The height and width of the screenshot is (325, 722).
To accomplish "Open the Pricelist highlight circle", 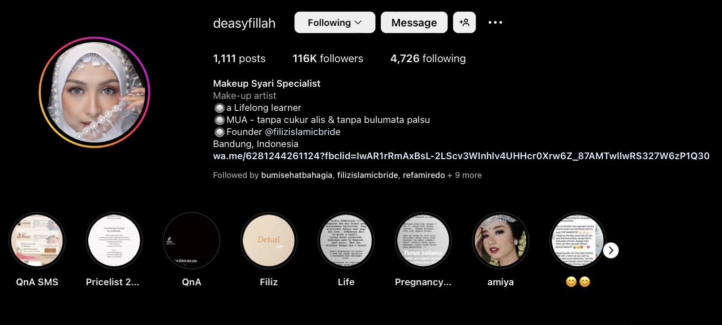I will [x=114, y=241].
